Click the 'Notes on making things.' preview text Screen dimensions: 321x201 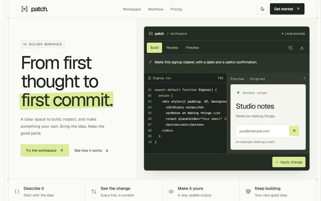256,116
